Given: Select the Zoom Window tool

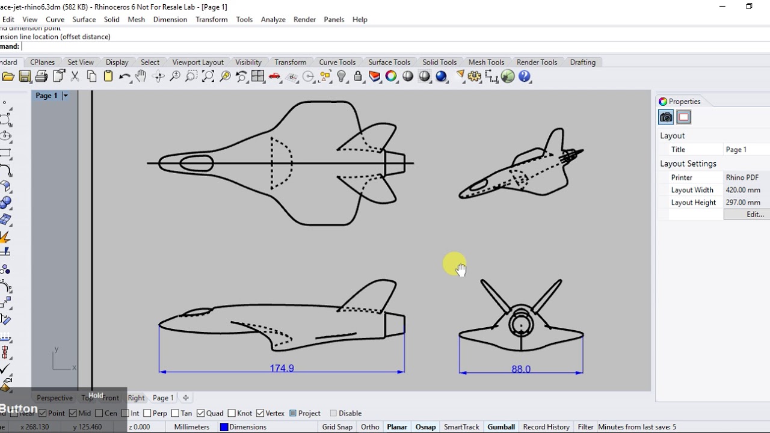Looking at the screenshot, I should pos(191,76).
